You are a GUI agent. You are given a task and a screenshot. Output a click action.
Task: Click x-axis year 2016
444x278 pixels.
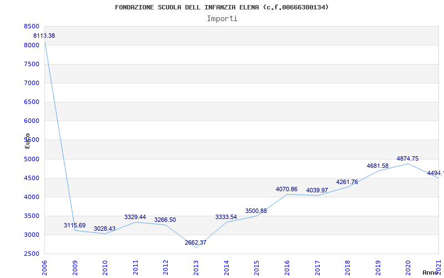(x=287, y=268)
